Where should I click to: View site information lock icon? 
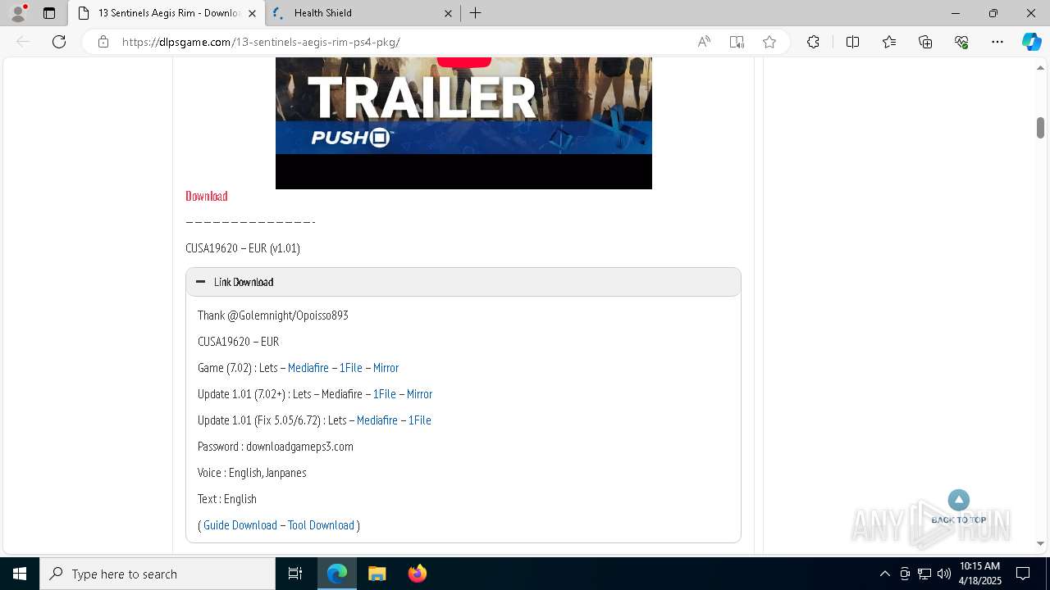click(x=103, y=42)
